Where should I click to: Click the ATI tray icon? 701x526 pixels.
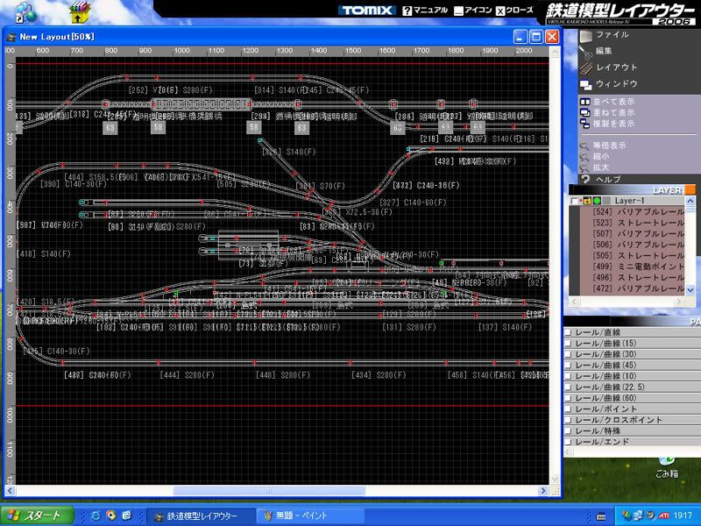pyautogui.click(x=664, y=515)
